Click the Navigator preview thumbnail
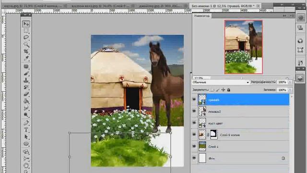The width and height of the screenshot is (307, 173). click(243, 47)
